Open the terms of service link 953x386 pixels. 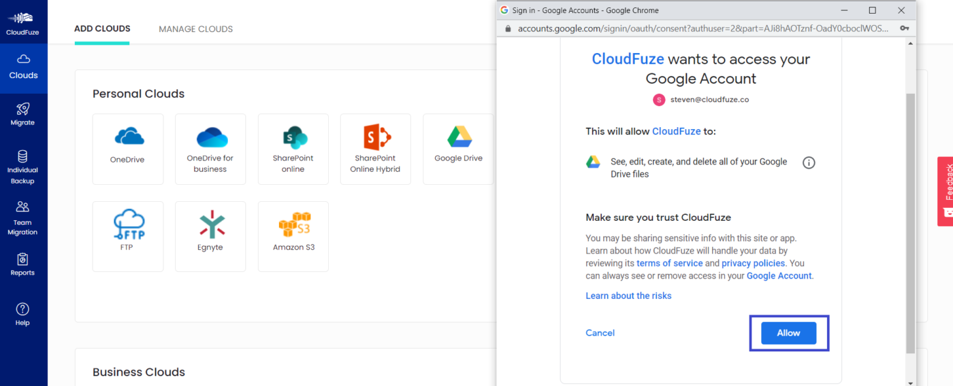670,263
